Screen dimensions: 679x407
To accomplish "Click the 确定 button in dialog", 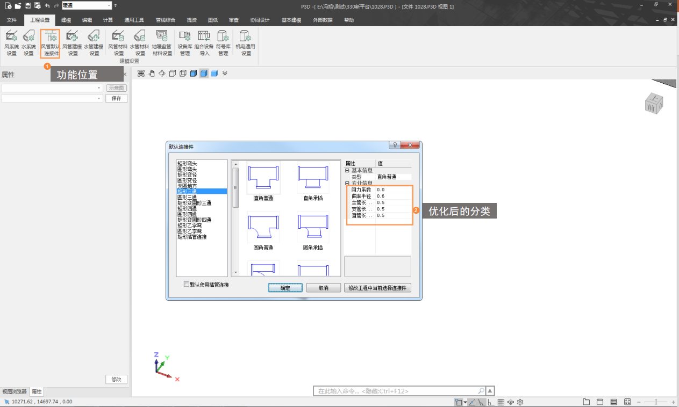I will (x=285, y=288).
